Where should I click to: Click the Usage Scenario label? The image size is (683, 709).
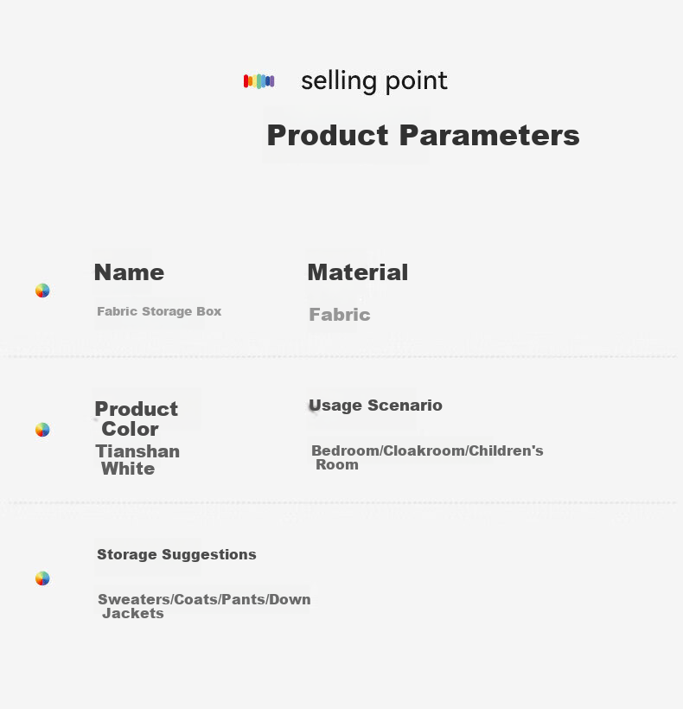click(x=375, y=406)
